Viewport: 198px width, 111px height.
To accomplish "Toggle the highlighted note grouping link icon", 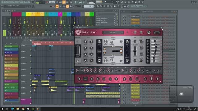I will (67, 6).
